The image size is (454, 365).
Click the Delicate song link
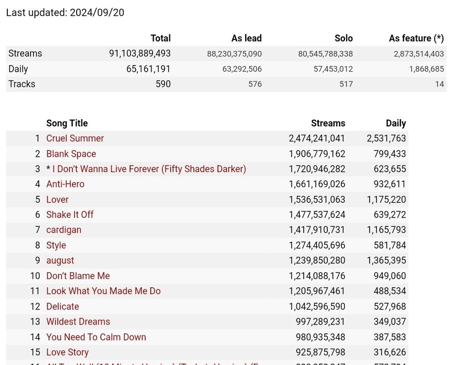pyautogui.click(x=63, y=306)
